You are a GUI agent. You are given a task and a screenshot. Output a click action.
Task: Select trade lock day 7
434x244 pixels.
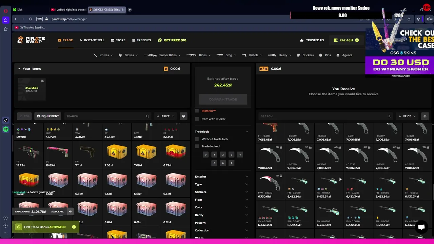point(232,163)
